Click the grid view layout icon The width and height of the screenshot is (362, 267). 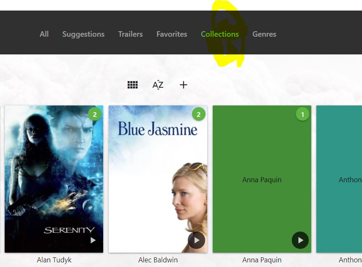(x=132, y=85)
